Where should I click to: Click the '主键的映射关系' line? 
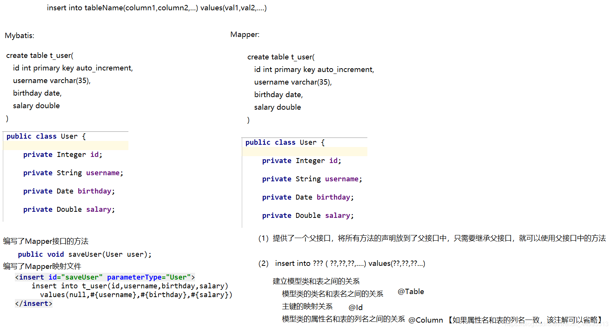point(307,306)
